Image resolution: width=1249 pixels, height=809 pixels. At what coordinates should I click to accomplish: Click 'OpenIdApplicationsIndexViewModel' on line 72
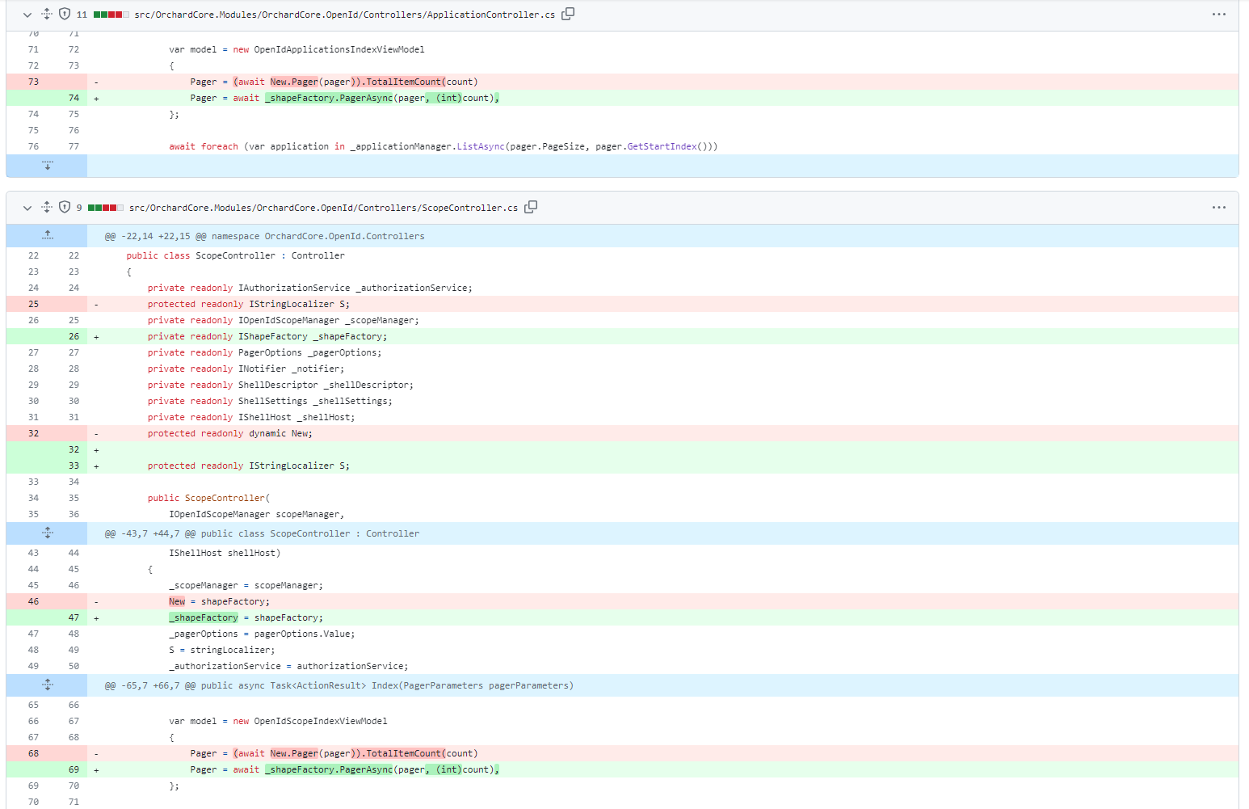click(x=339, y=49)
